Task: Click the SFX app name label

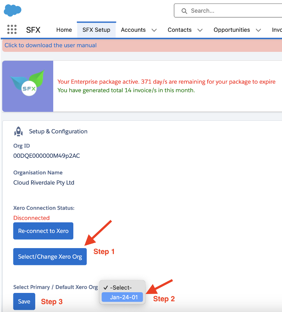Action: coord(33,30)
